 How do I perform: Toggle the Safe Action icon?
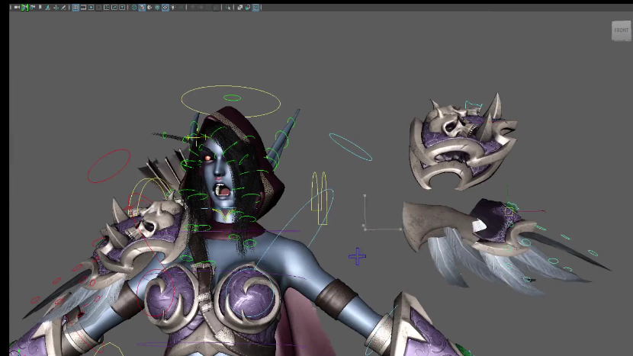114,8
